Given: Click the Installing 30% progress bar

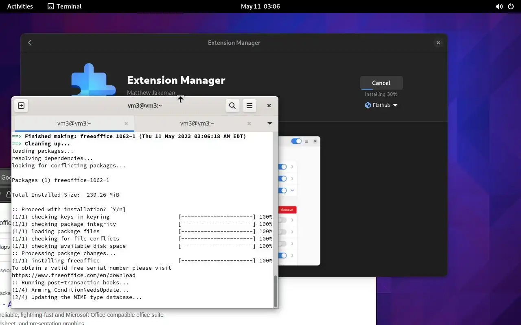Looking at the screenshot, I should click(381, 89).
